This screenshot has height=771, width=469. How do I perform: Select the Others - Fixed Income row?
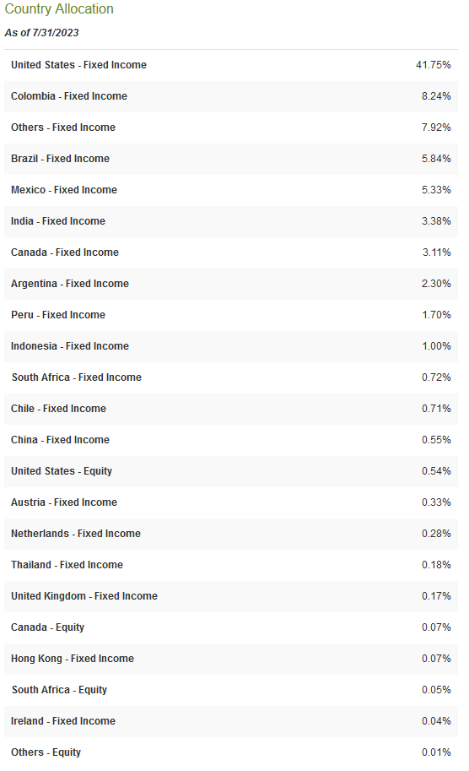point(231,128)
